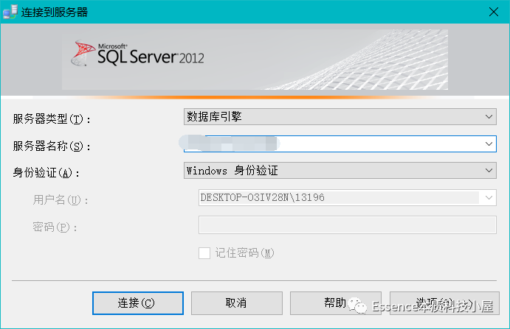
Task: Select the 密码(P) password field
Action: (348, 224)
